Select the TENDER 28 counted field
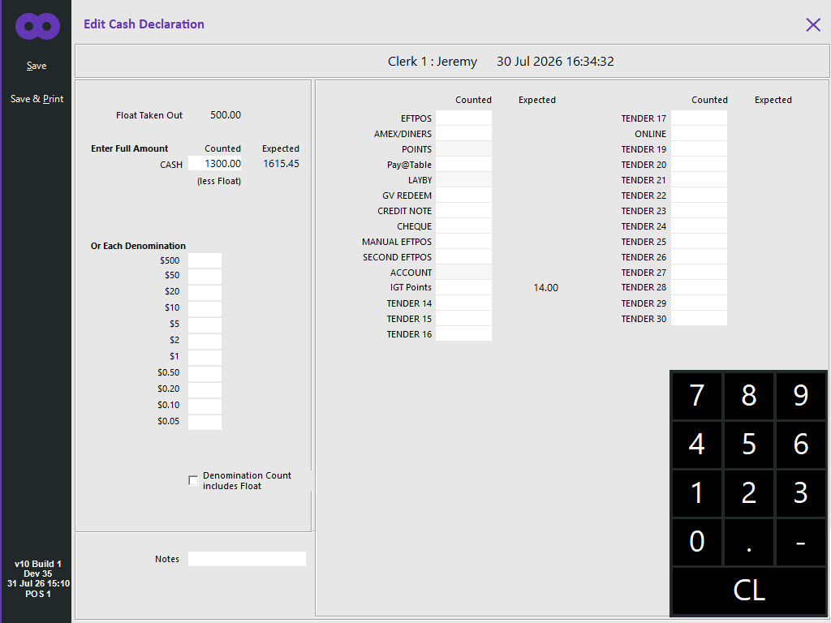 pos(699,287)
